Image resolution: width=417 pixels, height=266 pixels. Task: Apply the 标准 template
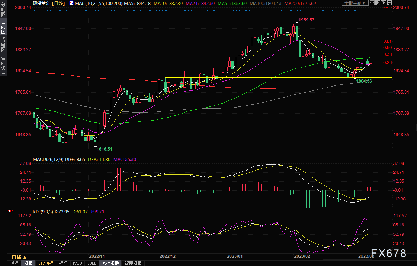coord(63,263)
